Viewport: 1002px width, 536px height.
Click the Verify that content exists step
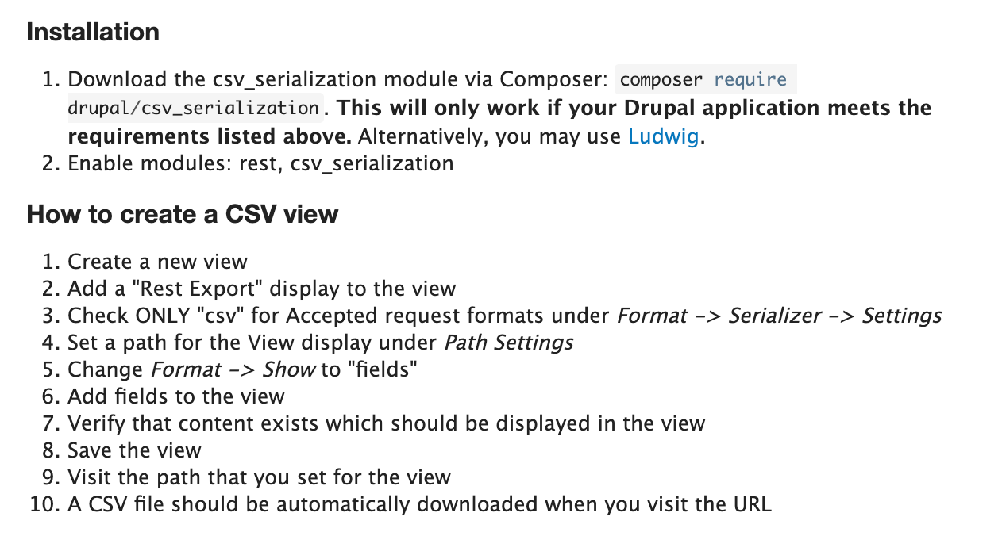coord(387,423)
